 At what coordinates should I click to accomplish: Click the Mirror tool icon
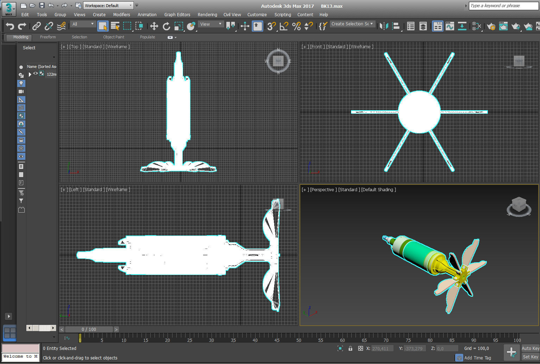[384, 26]
